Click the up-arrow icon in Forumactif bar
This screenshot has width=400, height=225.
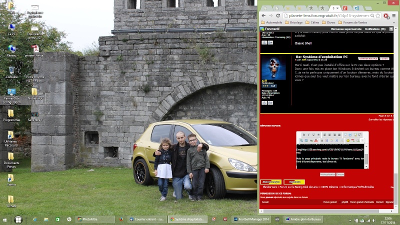391,29
